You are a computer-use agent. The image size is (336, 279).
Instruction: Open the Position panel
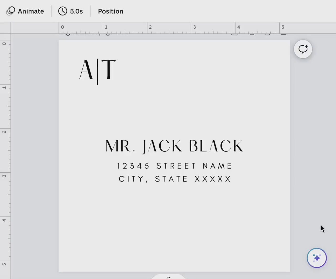[111, 11]
